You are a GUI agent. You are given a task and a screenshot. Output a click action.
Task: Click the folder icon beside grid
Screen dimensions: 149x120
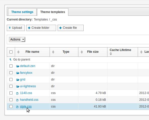point(18,79)
